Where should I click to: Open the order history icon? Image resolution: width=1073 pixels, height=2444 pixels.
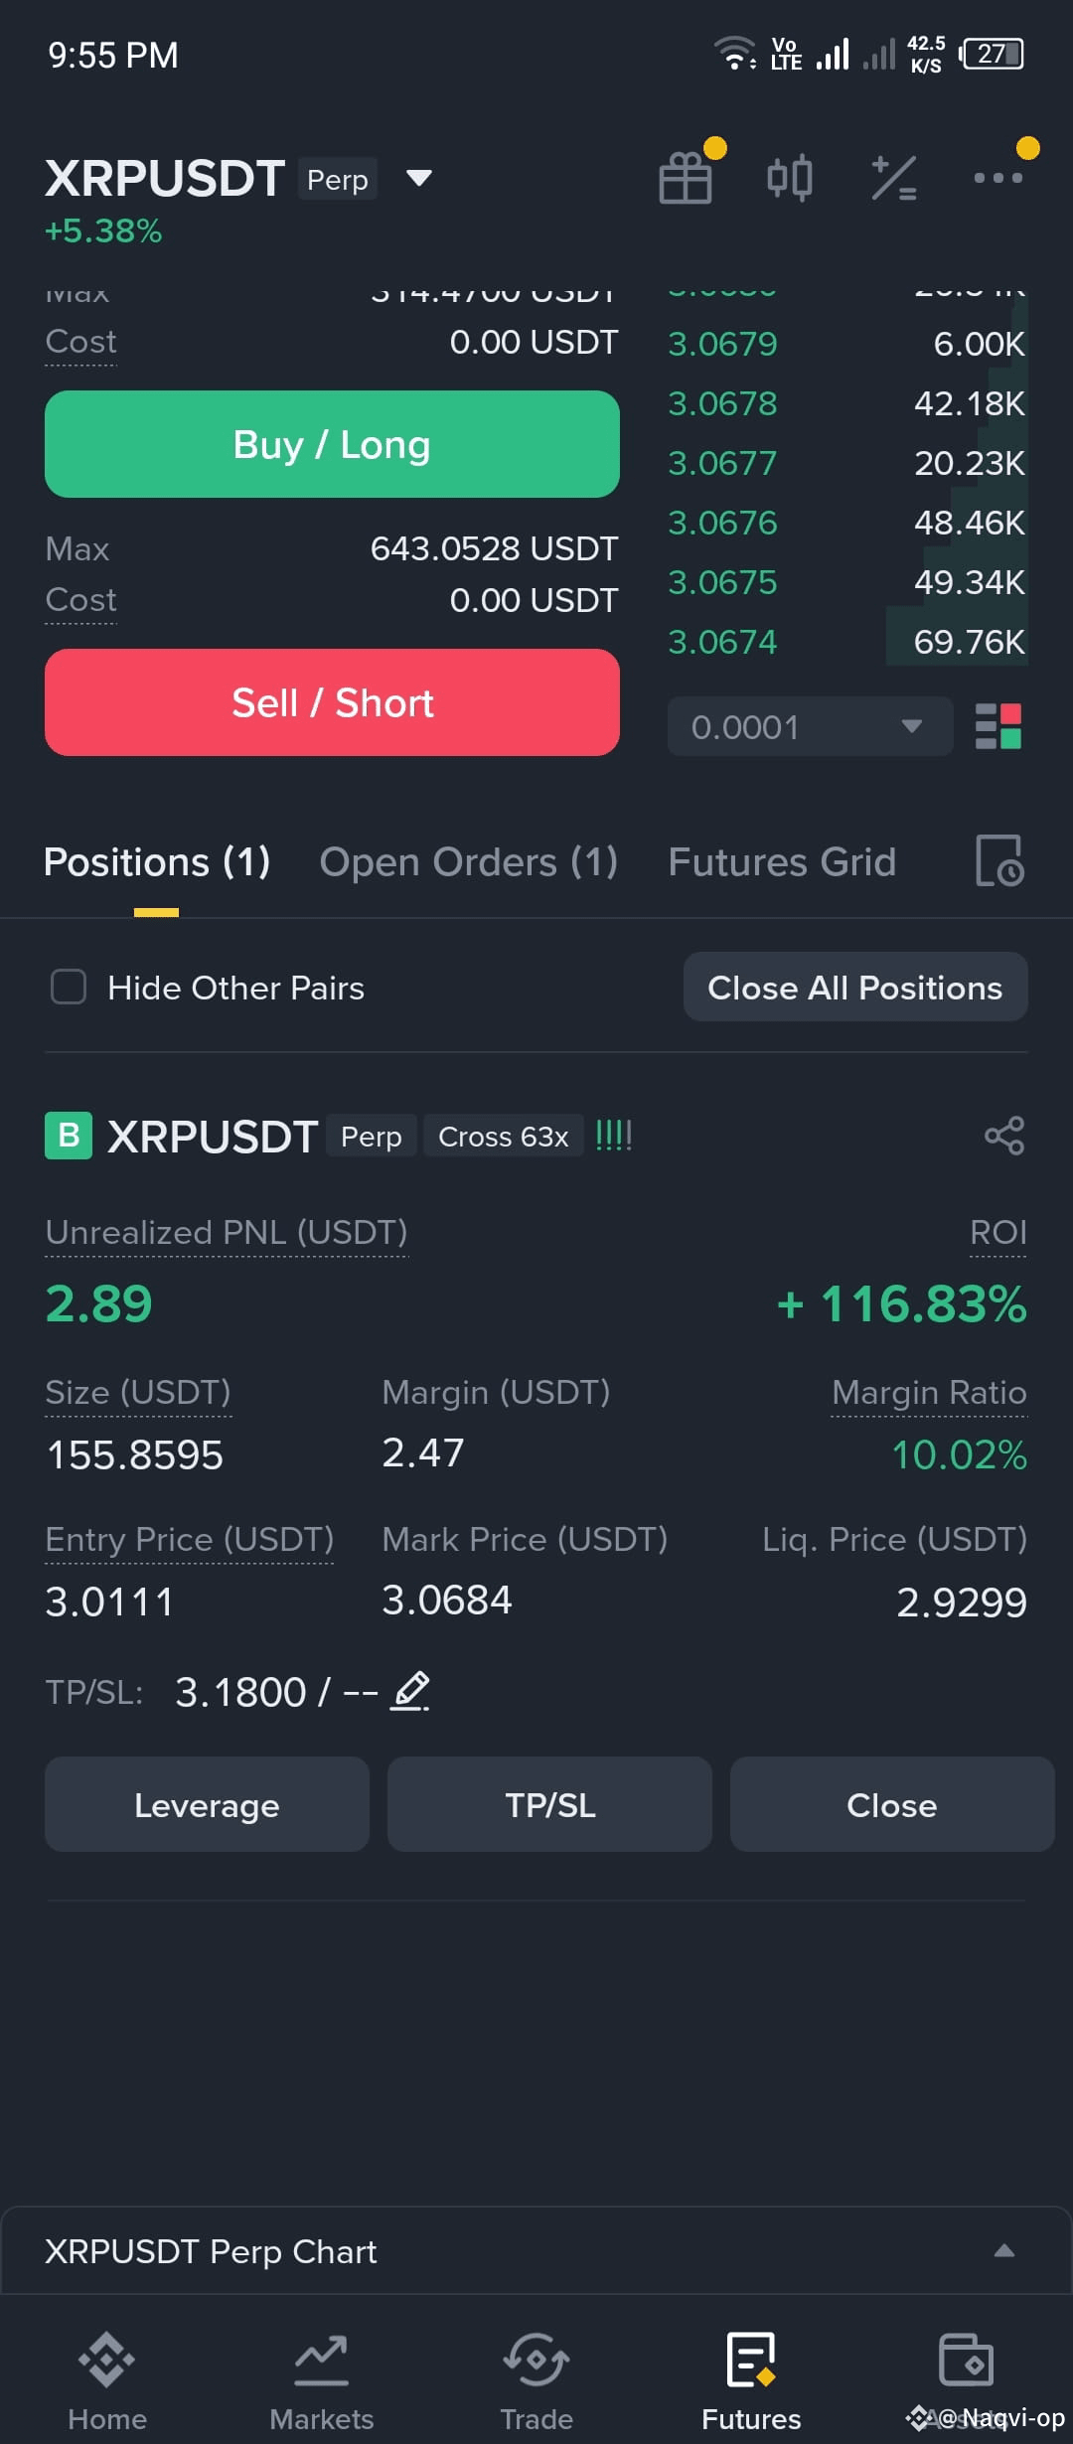click(x=999, y=860)
